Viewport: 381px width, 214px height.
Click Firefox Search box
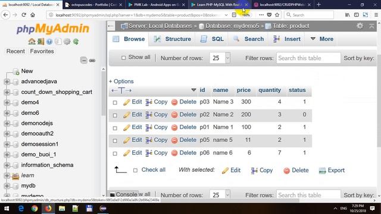pyautogui.click(x=308, y=15)
